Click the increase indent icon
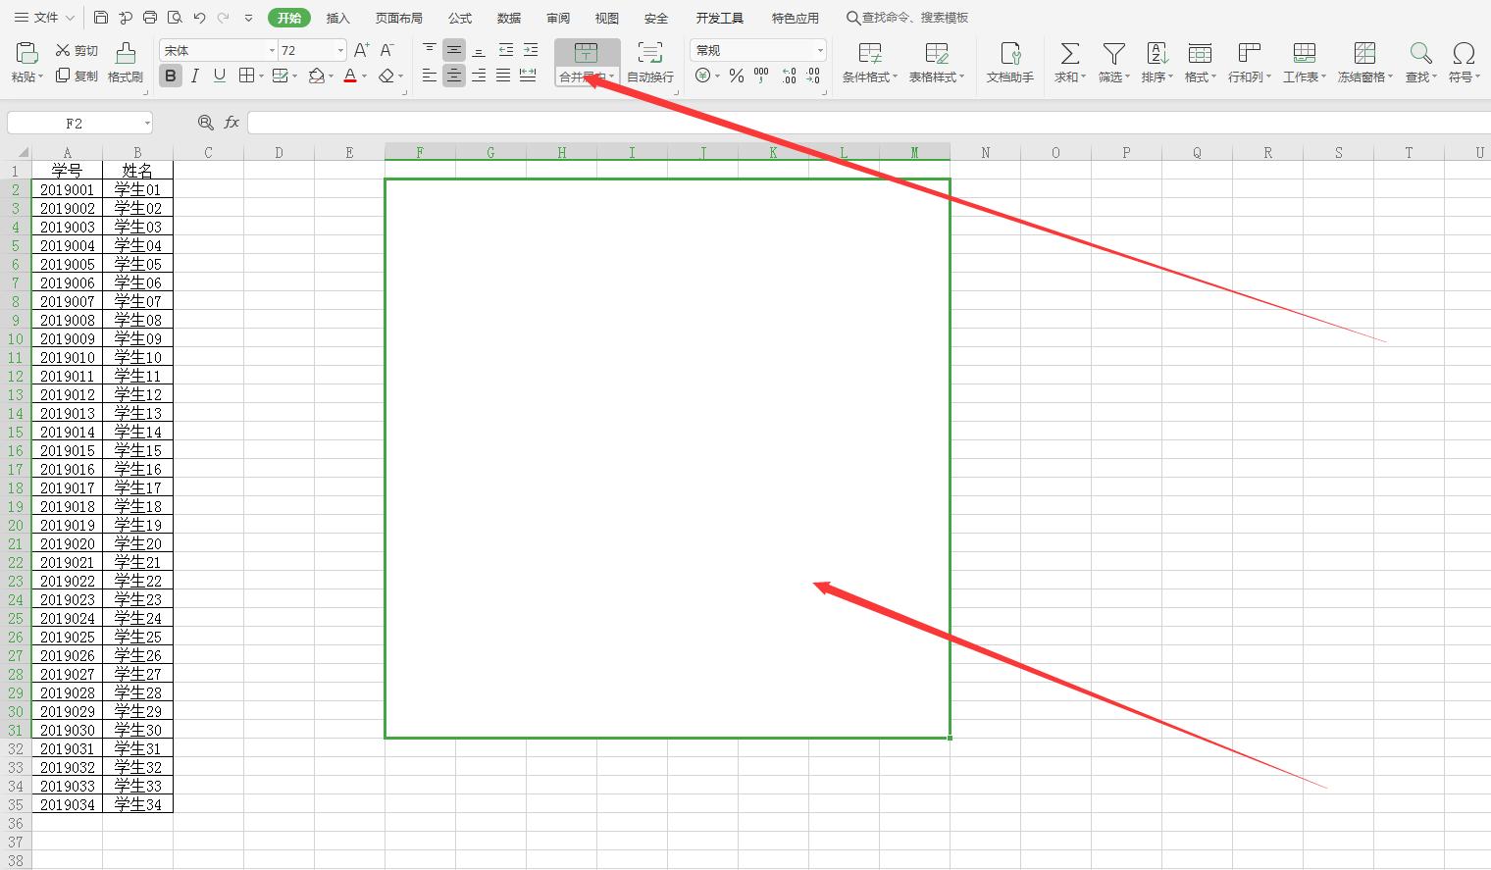Viewport: 1491px width, 870px height. coord(530,49)
